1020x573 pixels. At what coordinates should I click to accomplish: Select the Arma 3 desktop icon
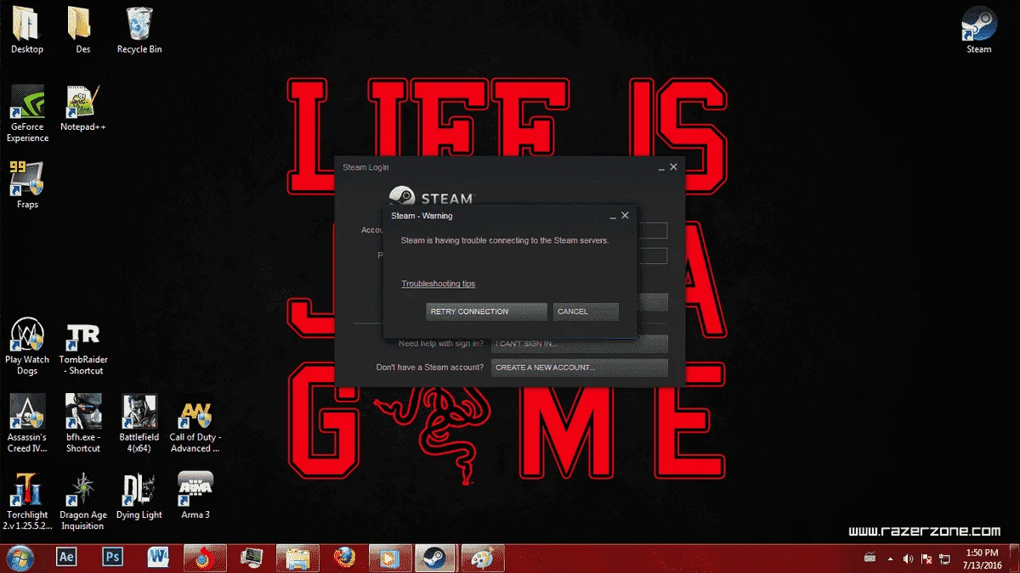click(x=195, y=496)
